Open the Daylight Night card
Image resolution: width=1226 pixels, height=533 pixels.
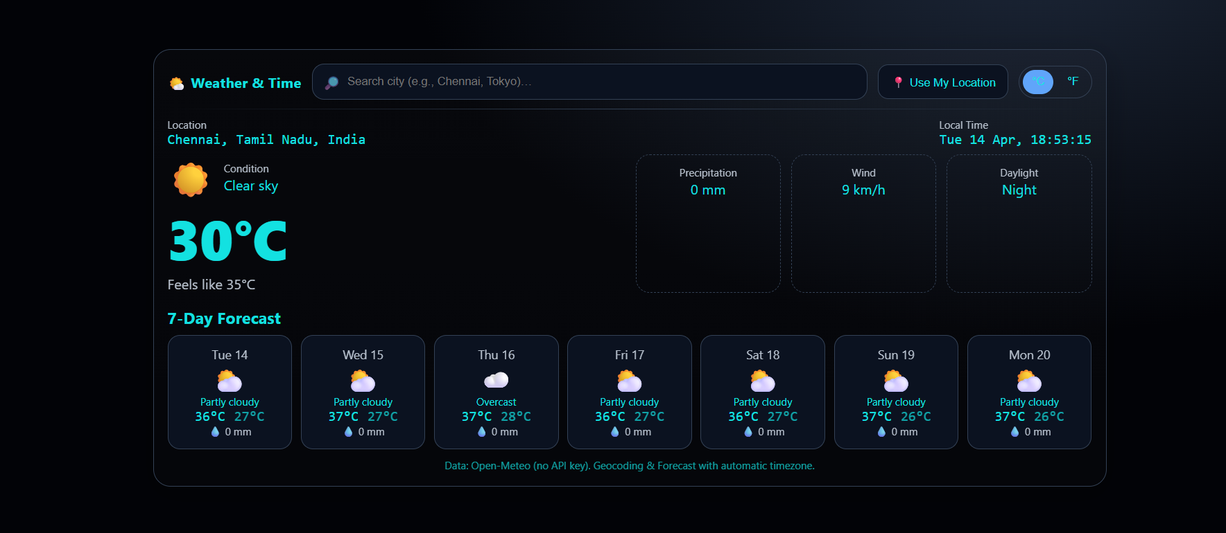(1019, 224)
